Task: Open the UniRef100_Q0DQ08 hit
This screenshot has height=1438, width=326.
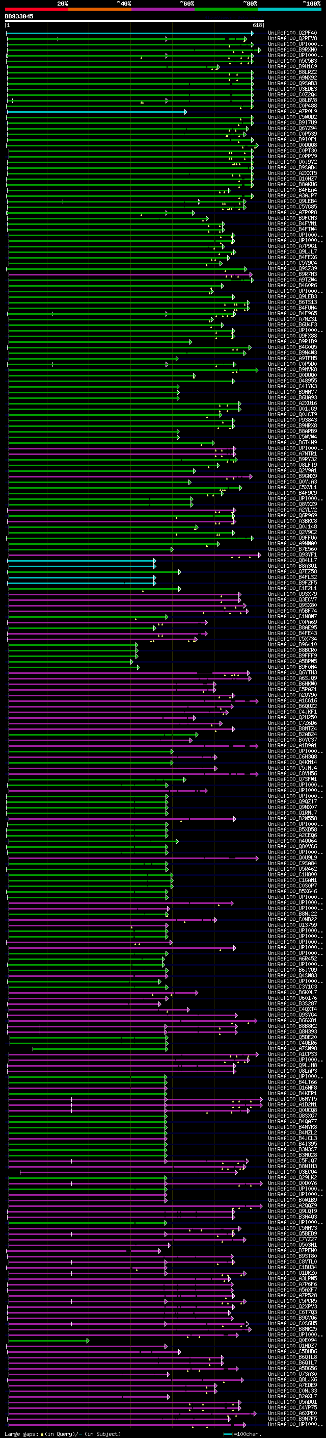Action: [x=292, y=145]
